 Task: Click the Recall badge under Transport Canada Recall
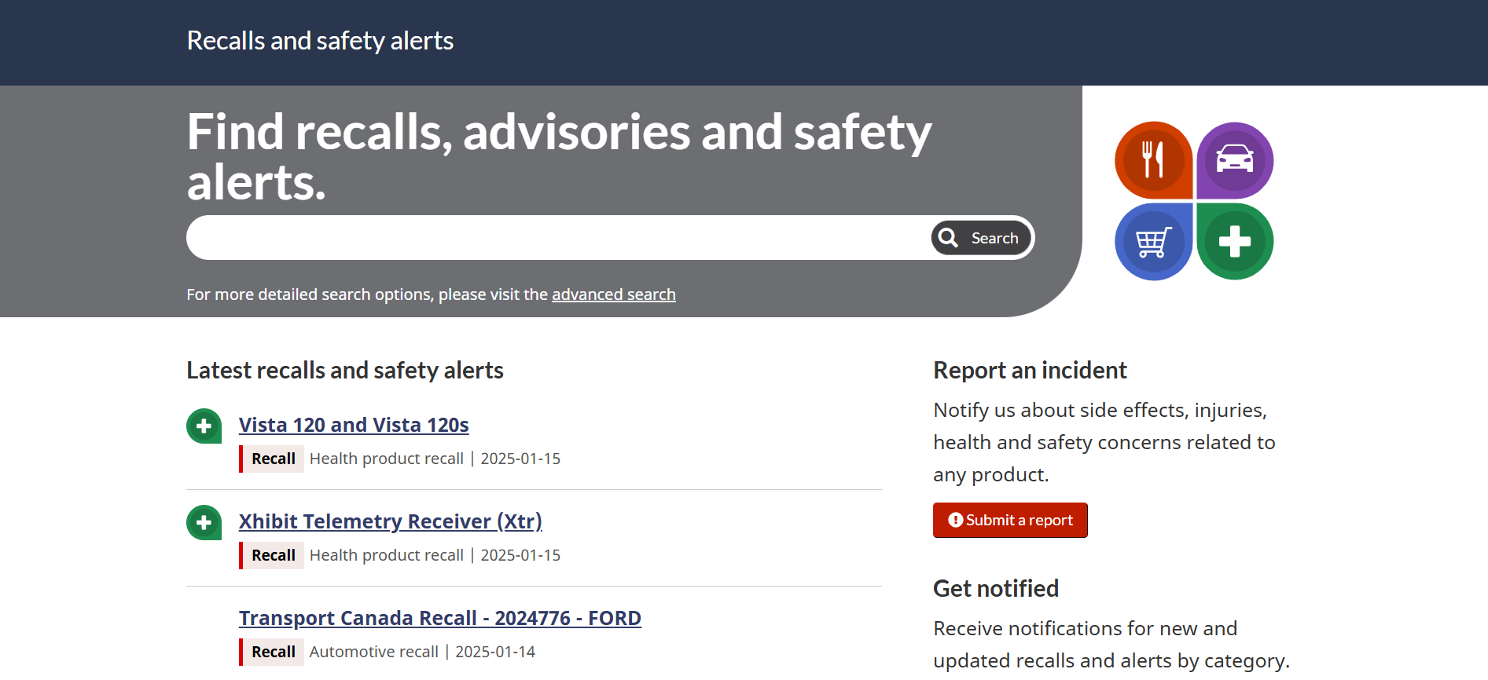tap(273, 652)
